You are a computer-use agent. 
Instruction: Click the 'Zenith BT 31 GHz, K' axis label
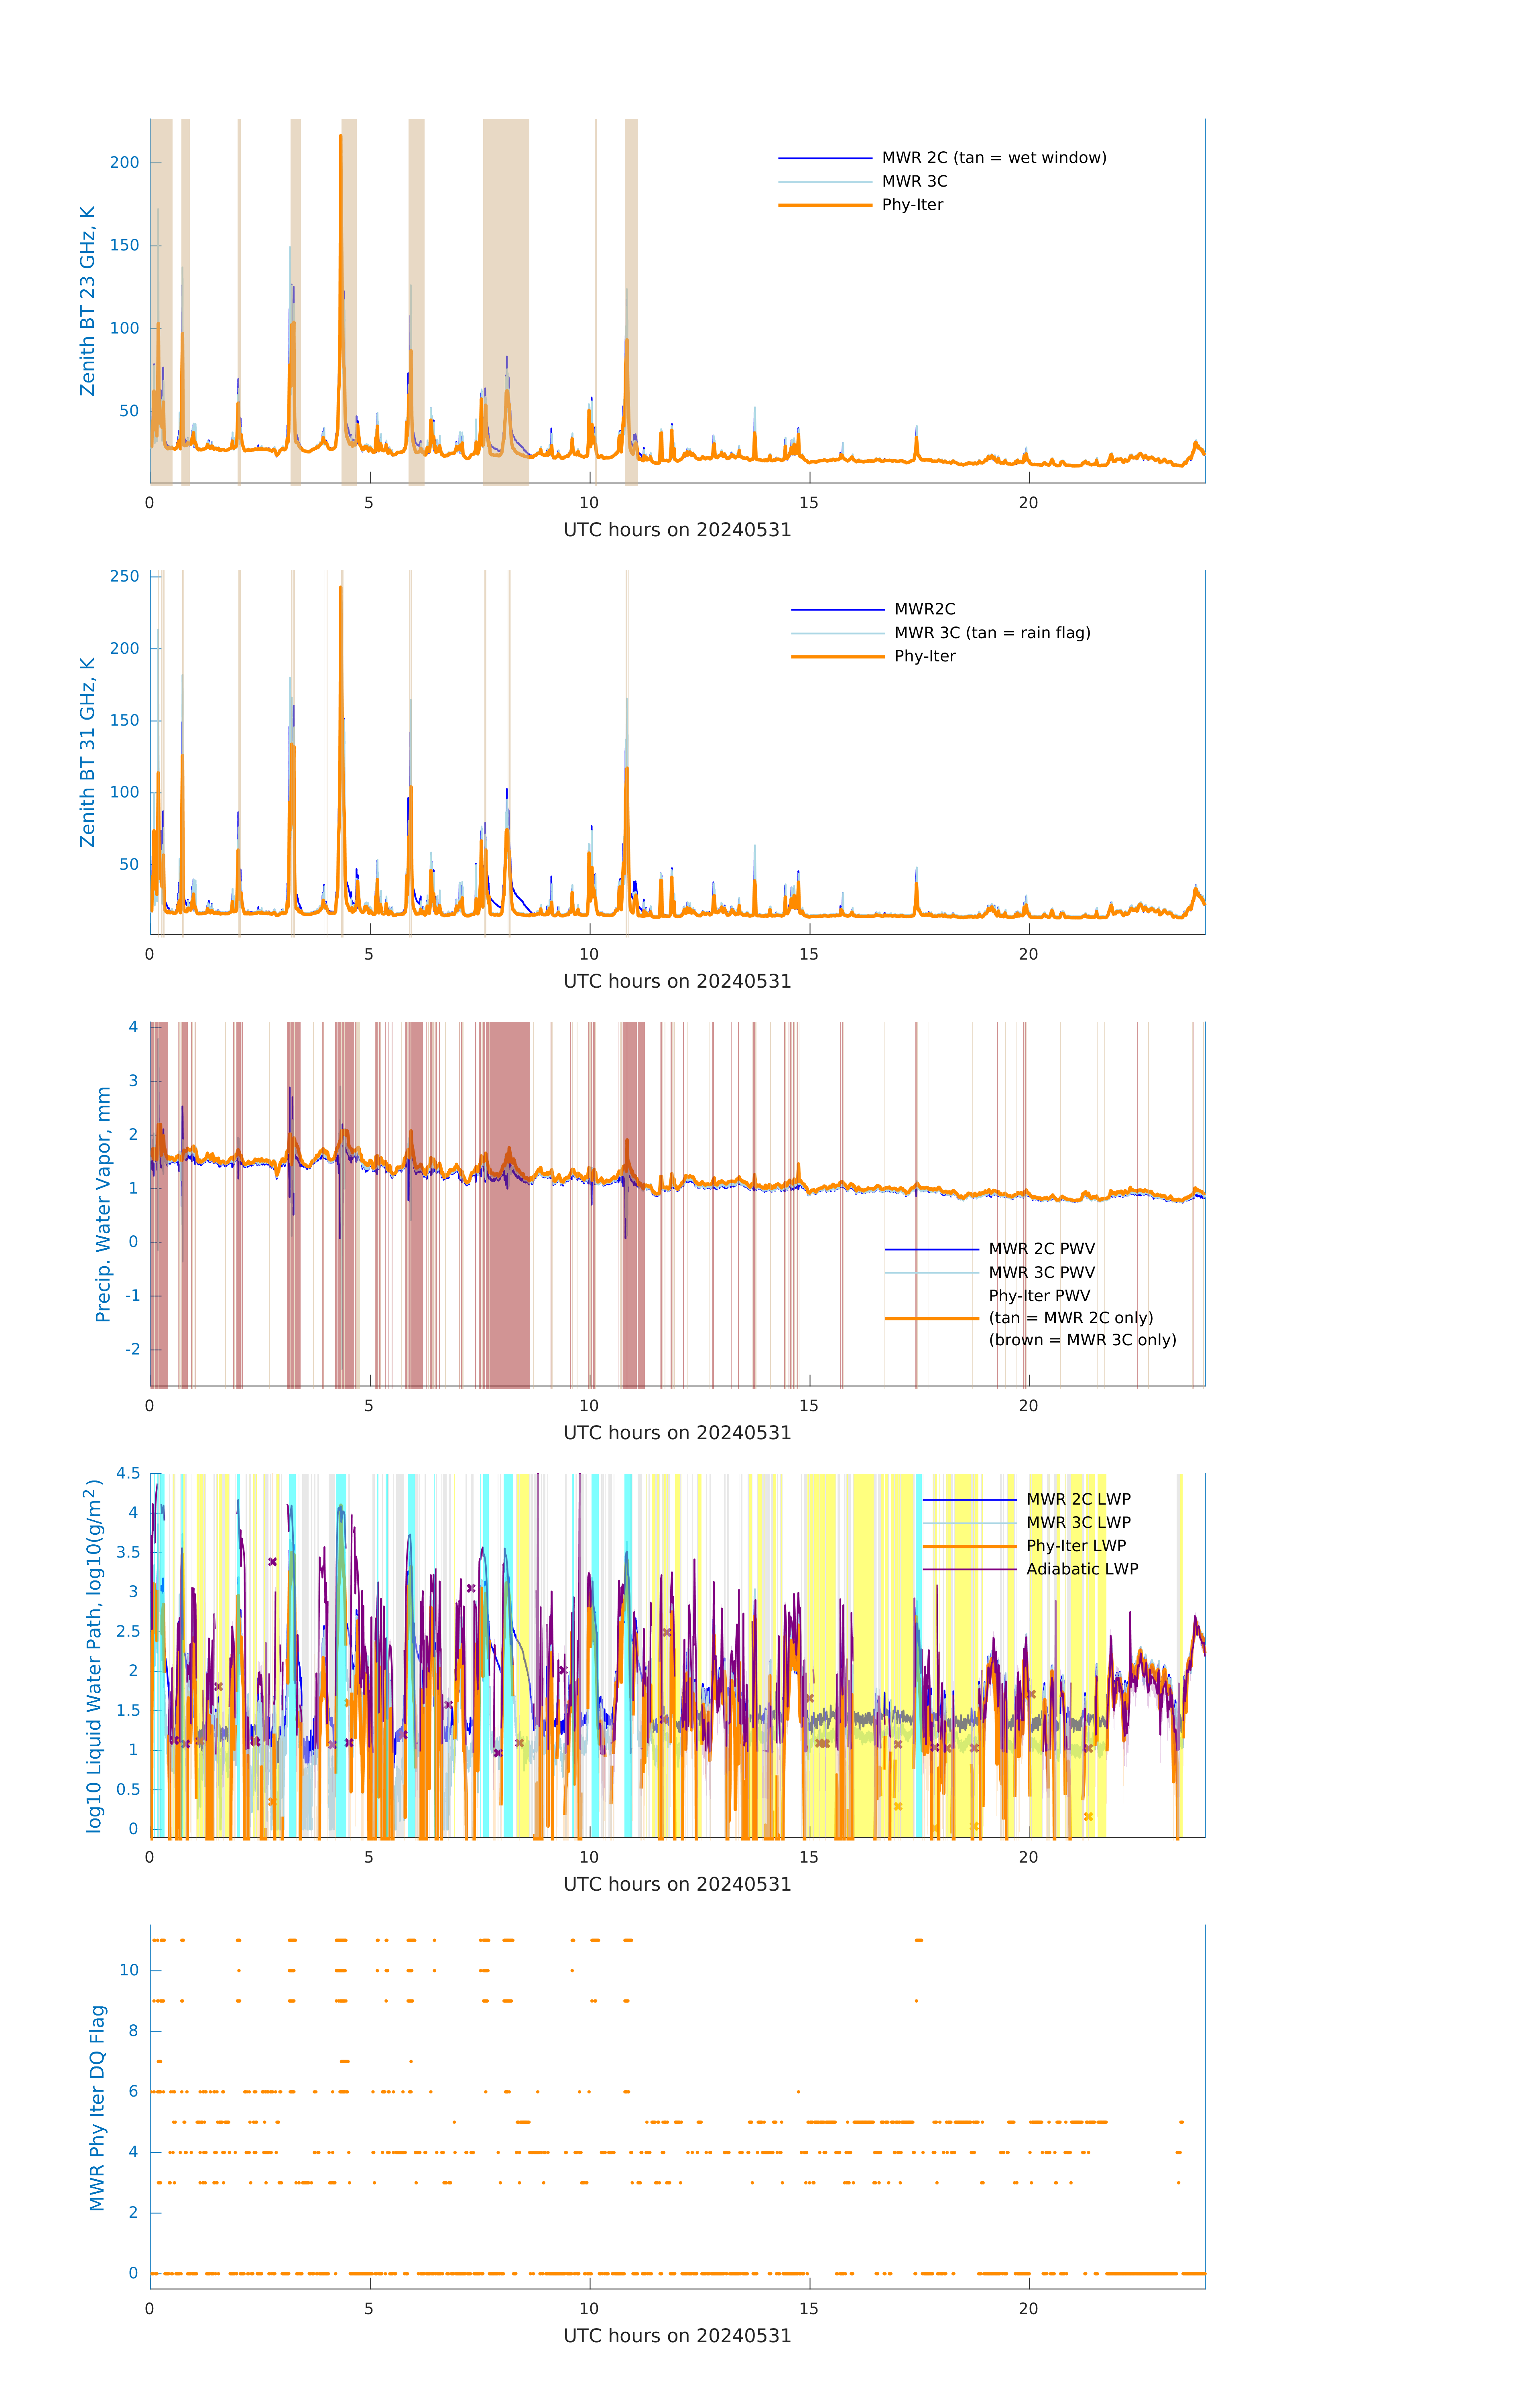coord(88,752)
